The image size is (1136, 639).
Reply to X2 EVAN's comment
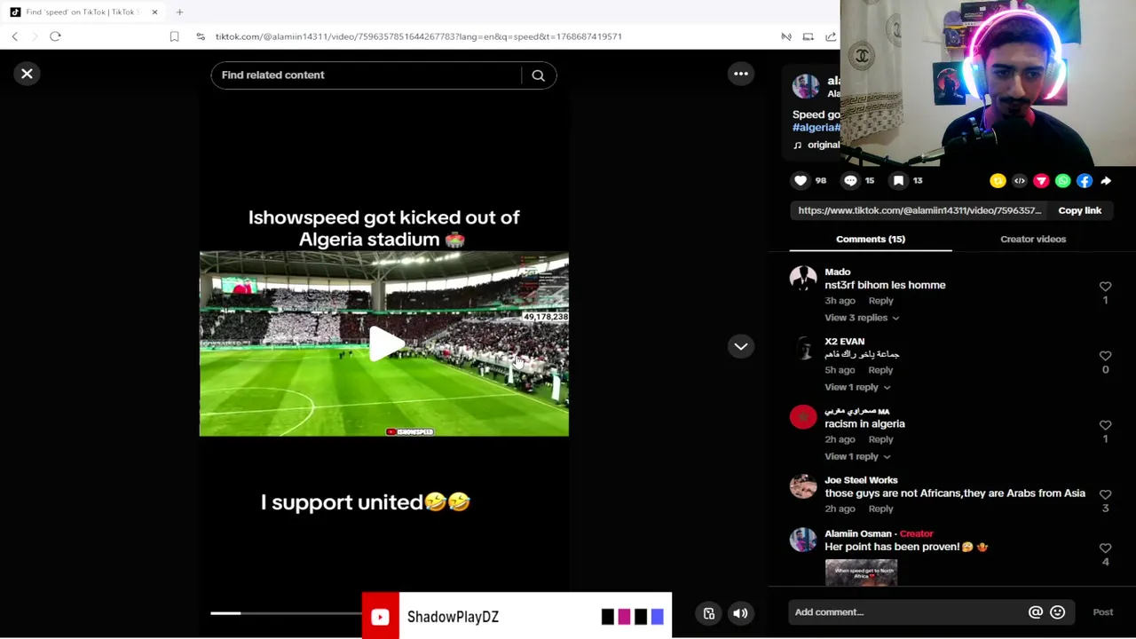(880, 370)
